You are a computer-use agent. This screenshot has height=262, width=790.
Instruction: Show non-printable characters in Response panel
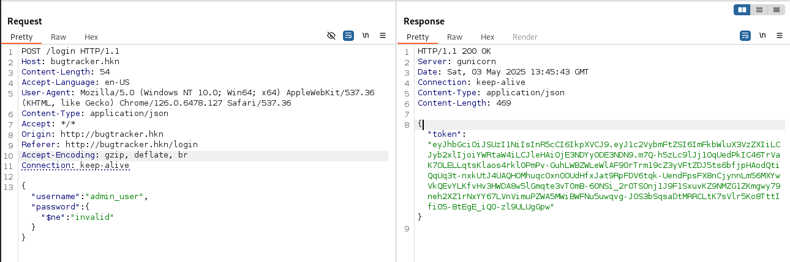762,36
